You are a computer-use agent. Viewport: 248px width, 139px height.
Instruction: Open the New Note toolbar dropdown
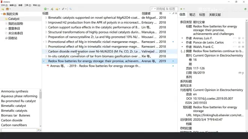[x=57, y=9]
